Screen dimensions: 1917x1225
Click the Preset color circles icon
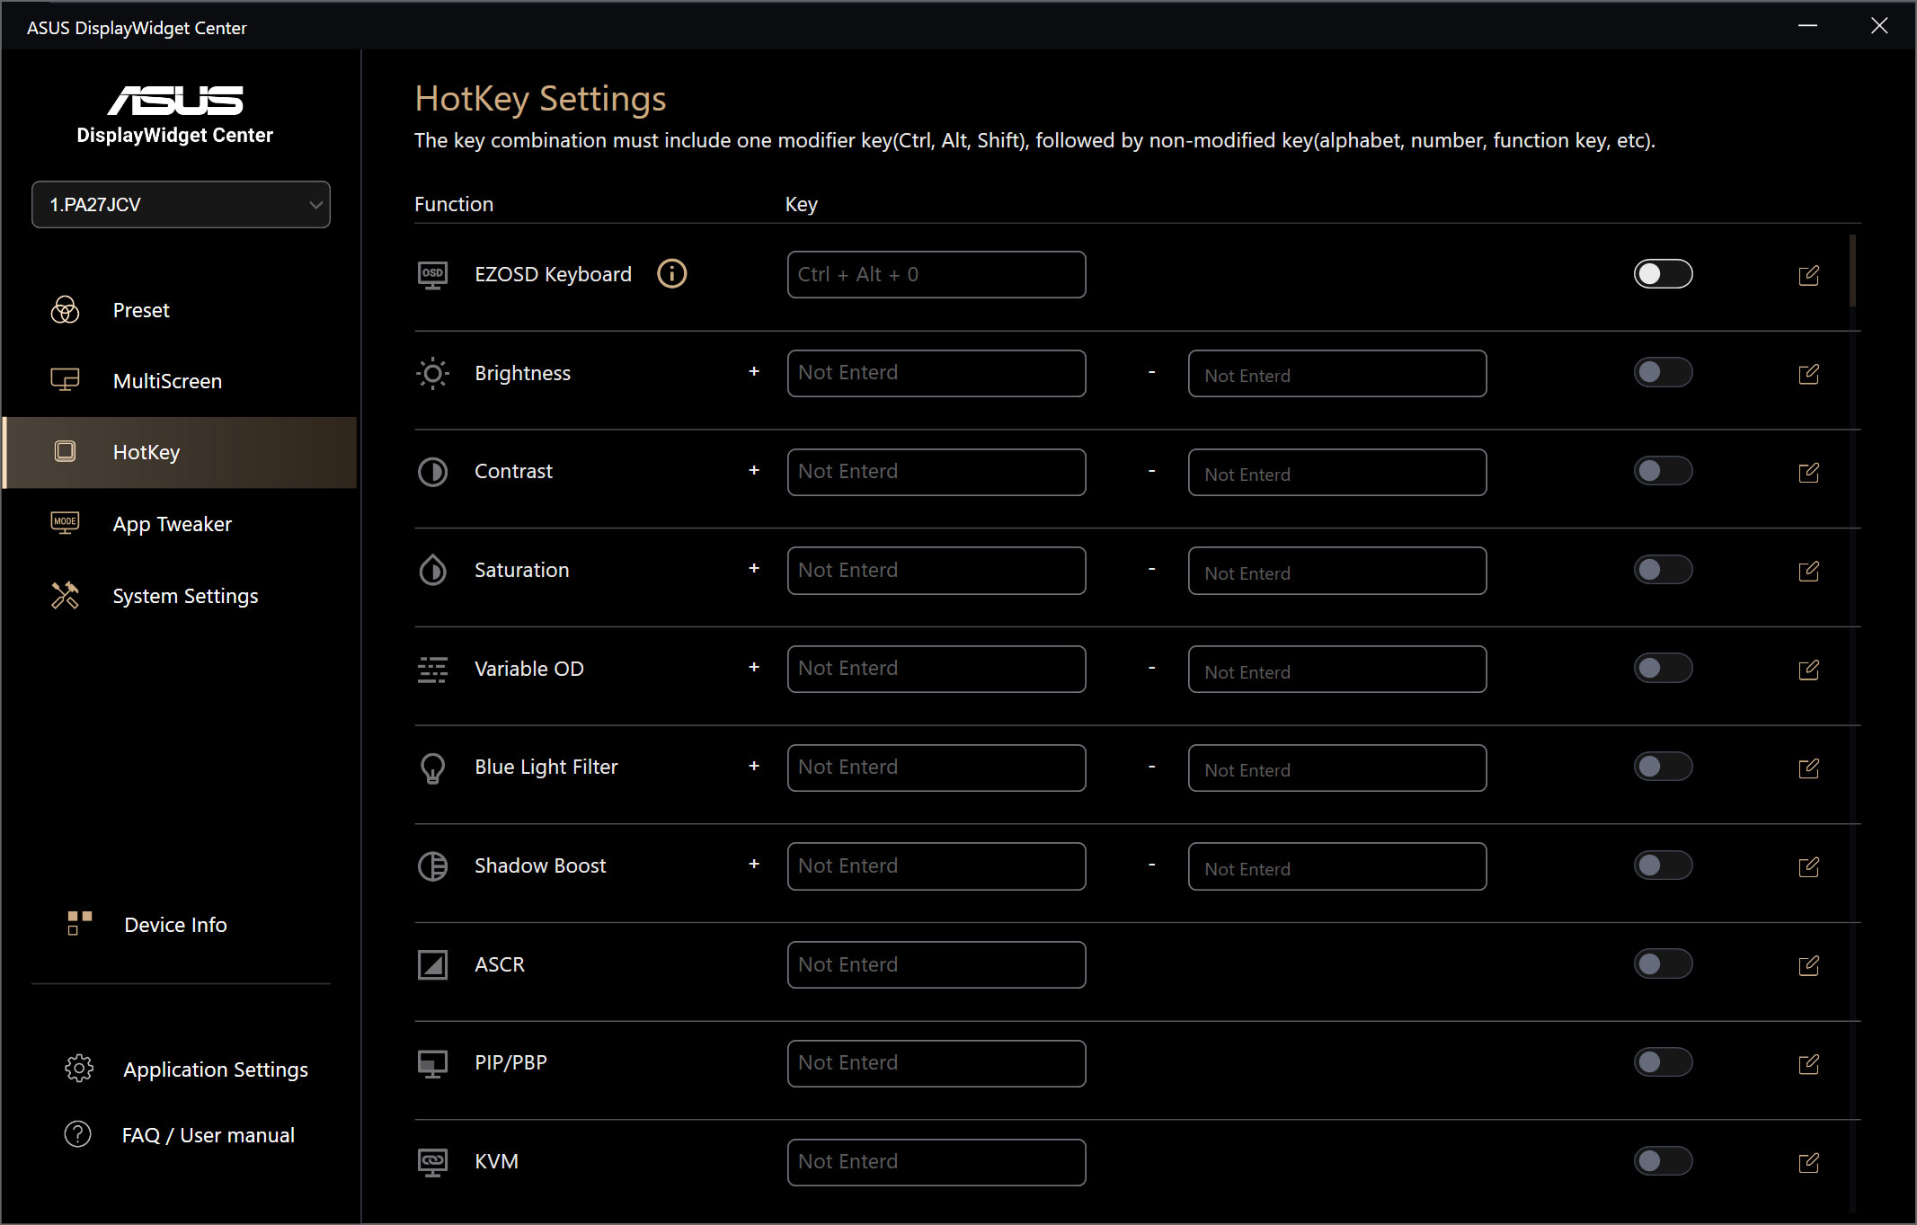[65, 310]
